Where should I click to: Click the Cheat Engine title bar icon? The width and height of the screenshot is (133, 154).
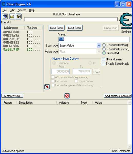point(4,4)
